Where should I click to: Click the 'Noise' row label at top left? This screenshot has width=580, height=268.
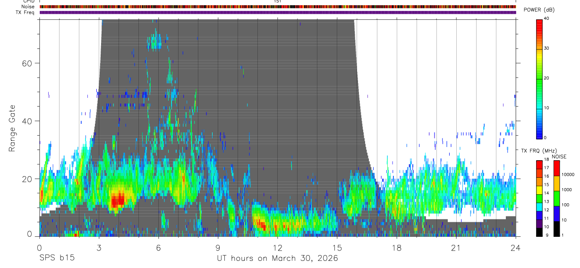click(28, 7)
